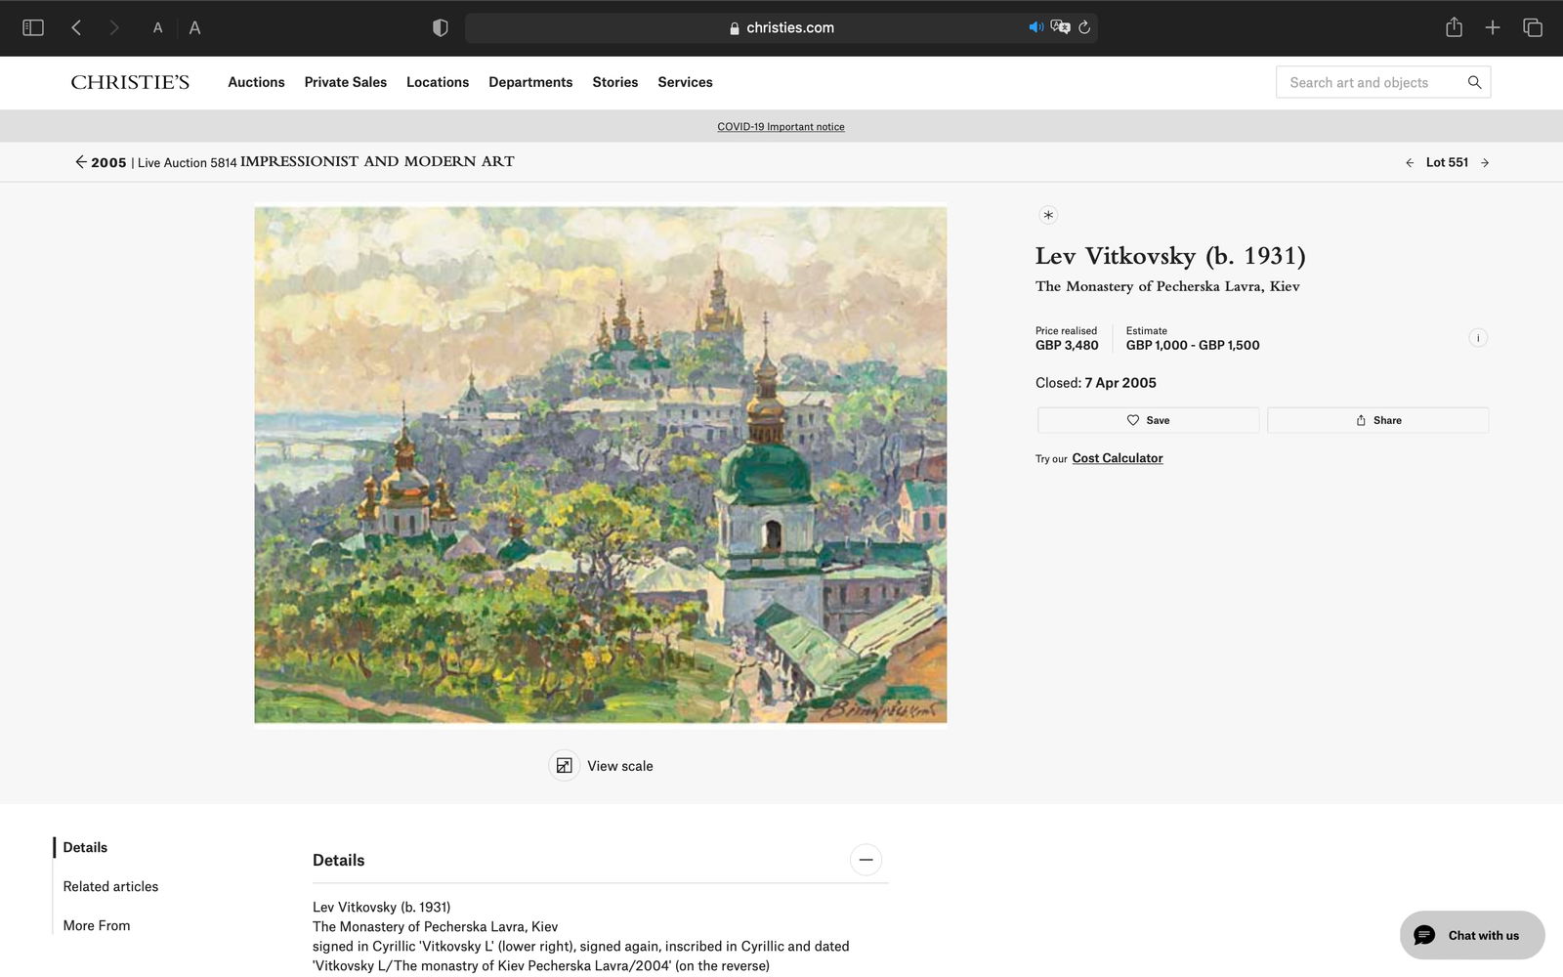Save this lot with heart button

pyautogui.click(x=1148, y=420)
